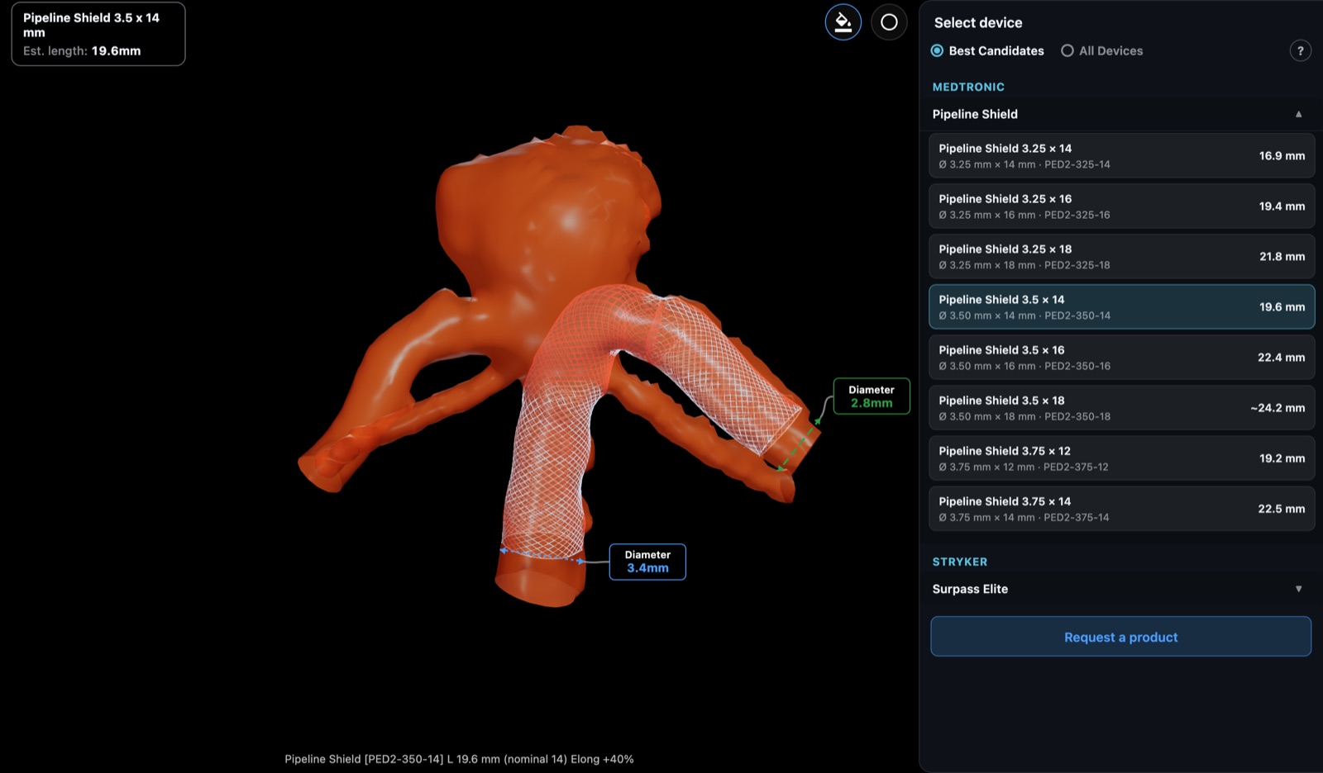
Task: Click the blue proximal diameter measurement ring
Action: click(x=542, y=556)
